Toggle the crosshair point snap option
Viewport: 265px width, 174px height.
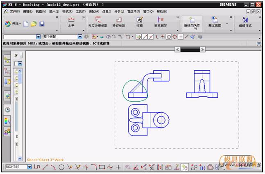coord(181,37)
